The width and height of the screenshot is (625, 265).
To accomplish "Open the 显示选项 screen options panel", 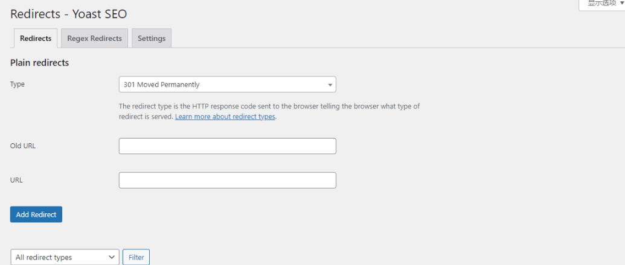I will [602, 4].
